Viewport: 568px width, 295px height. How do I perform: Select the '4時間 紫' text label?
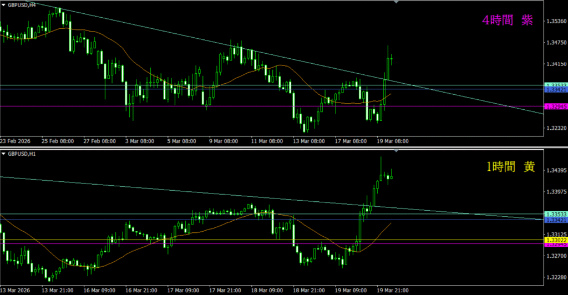click(507, 21)
